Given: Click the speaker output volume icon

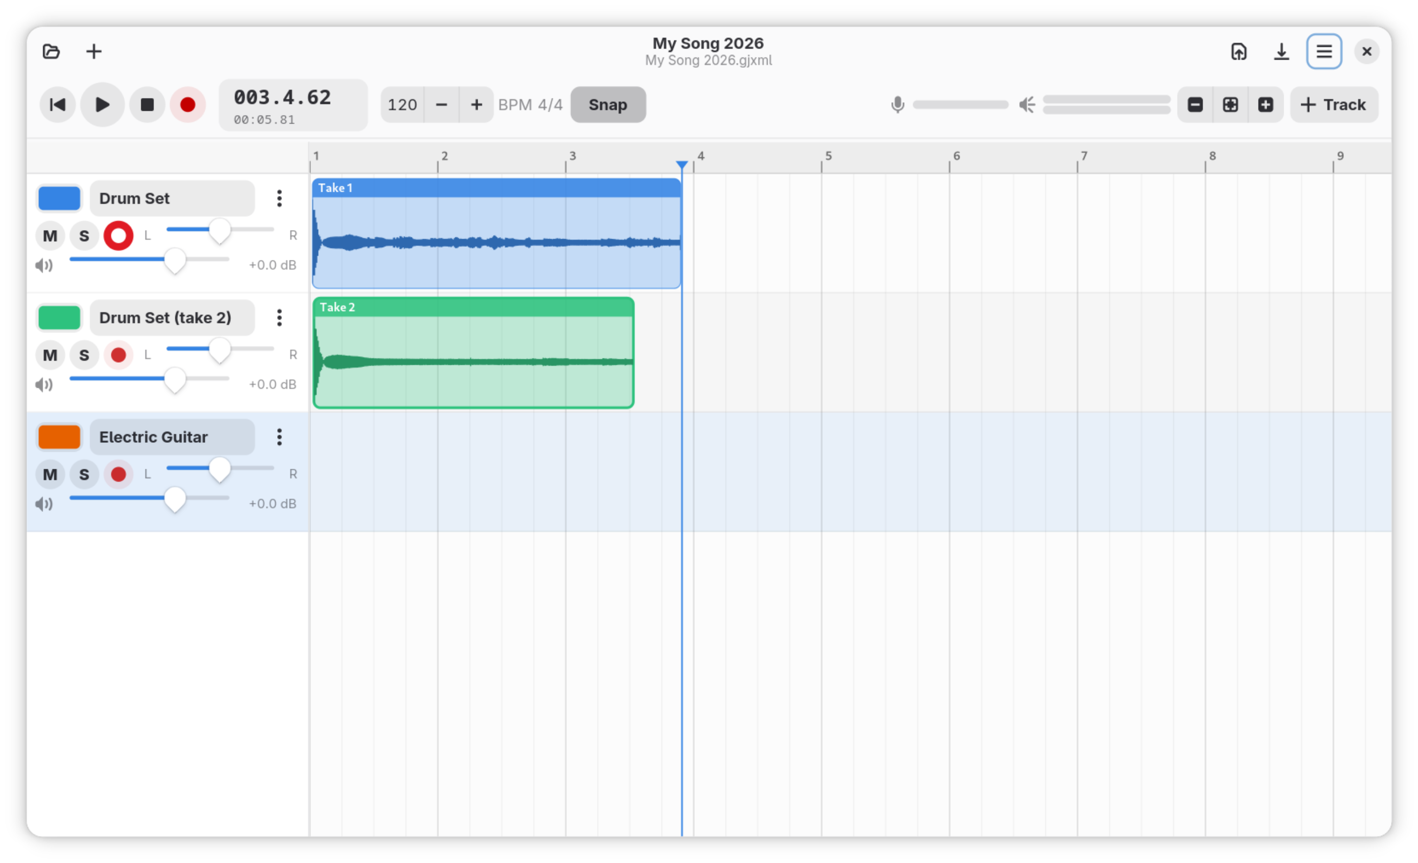Looking at the screenshot, I should [1027, 104].
